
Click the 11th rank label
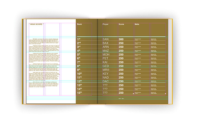pos(79,77)
